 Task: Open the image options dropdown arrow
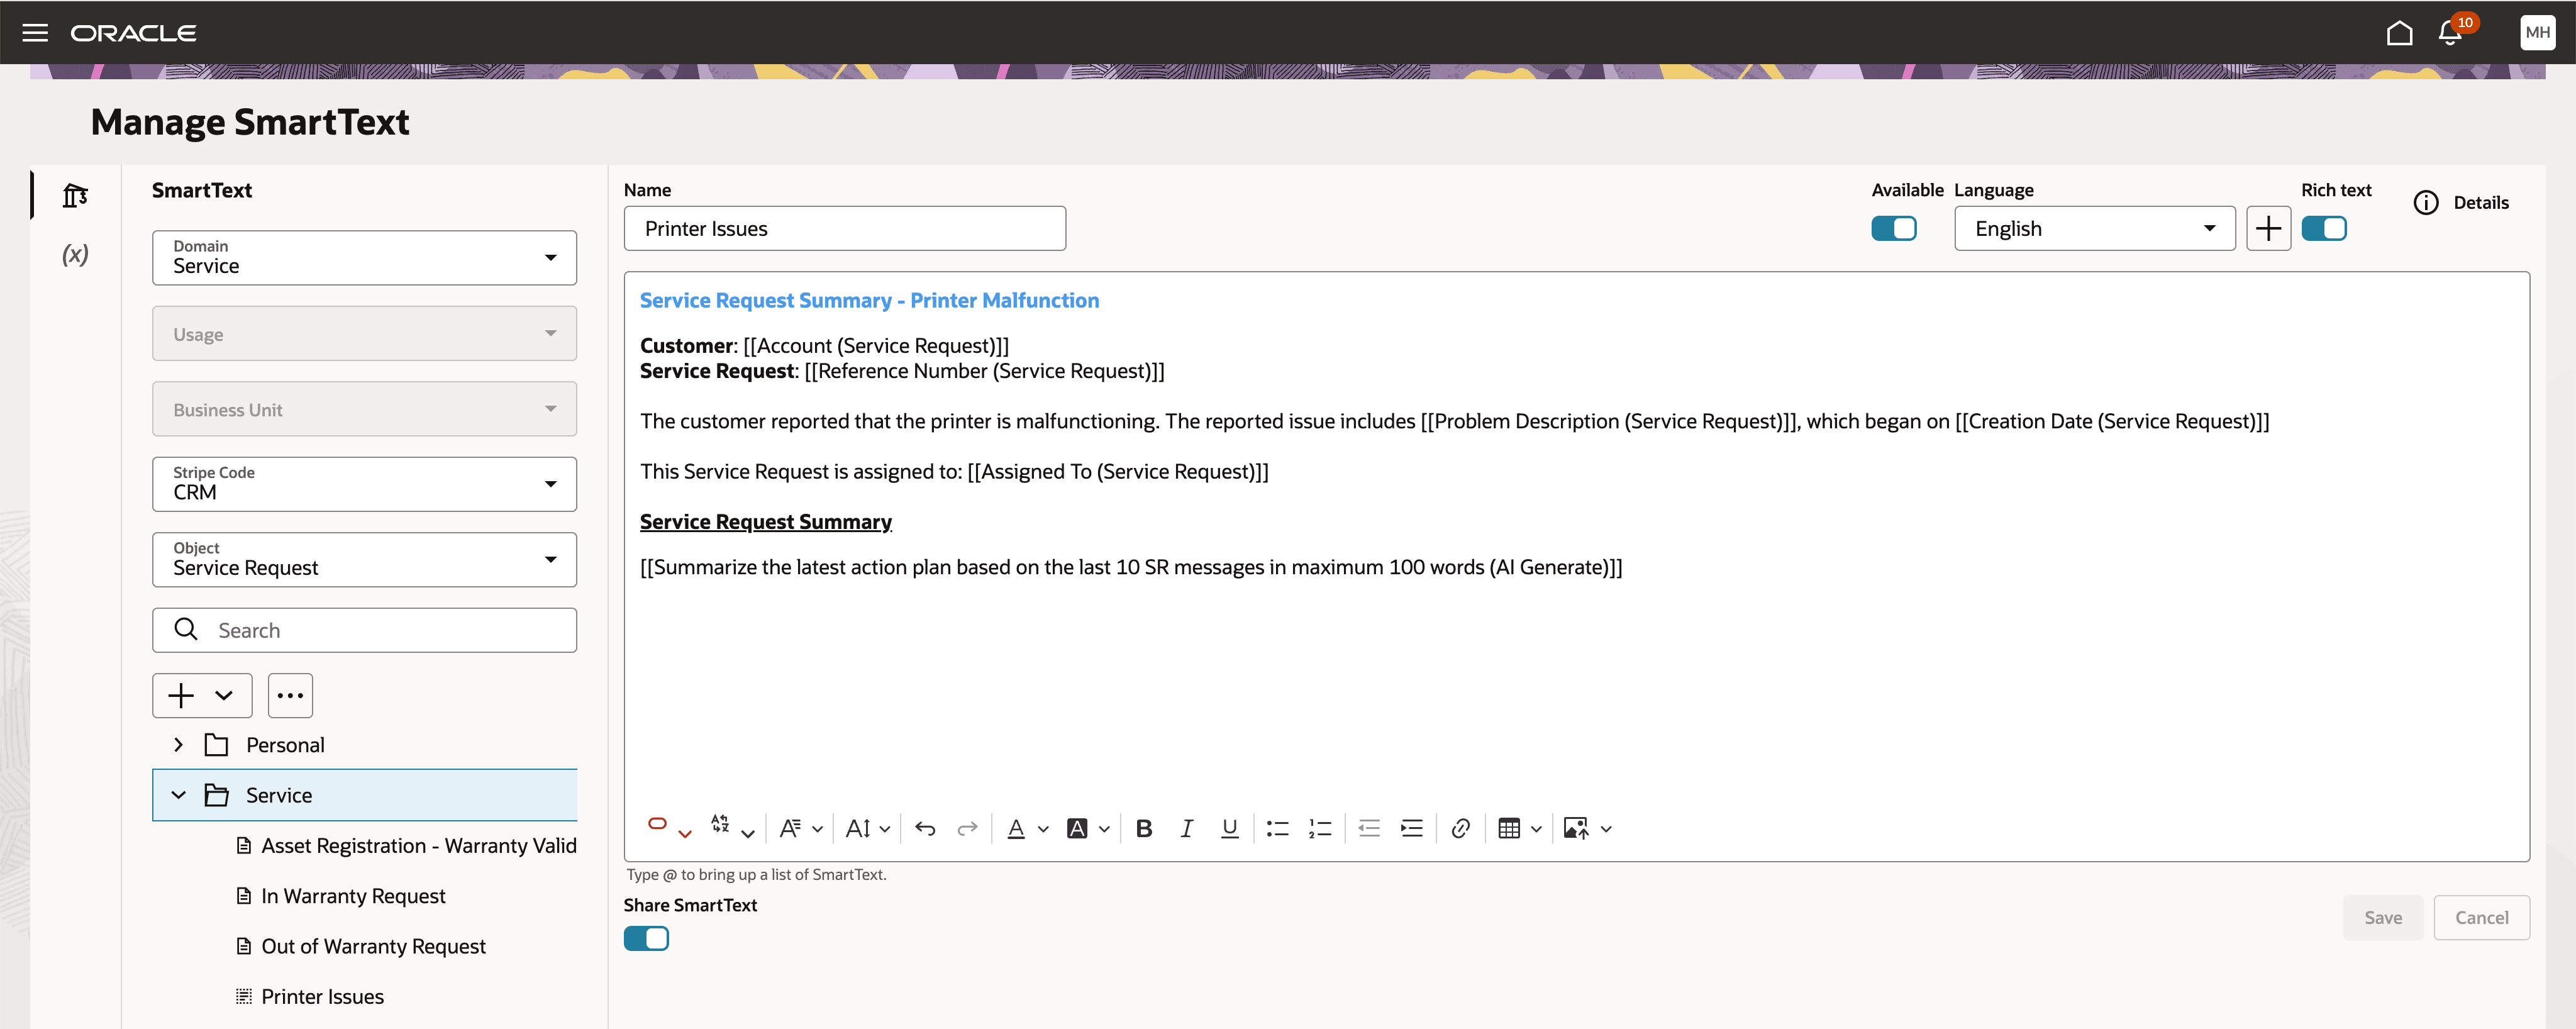click(1606, 829)
